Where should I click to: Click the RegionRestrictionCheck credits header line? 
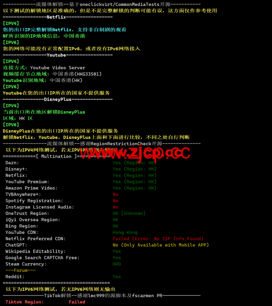pyautogui.click(x=102, y=144)
